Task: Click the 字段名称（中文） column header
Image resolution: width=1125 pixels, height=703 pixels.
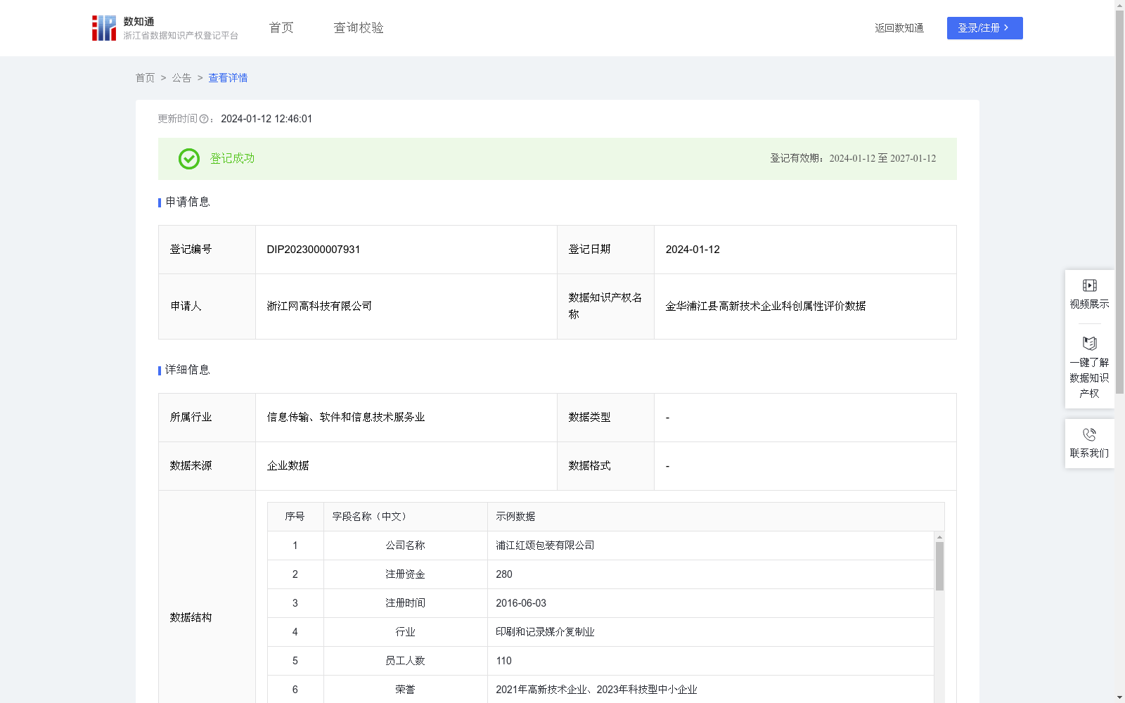Action: [405, 517]
